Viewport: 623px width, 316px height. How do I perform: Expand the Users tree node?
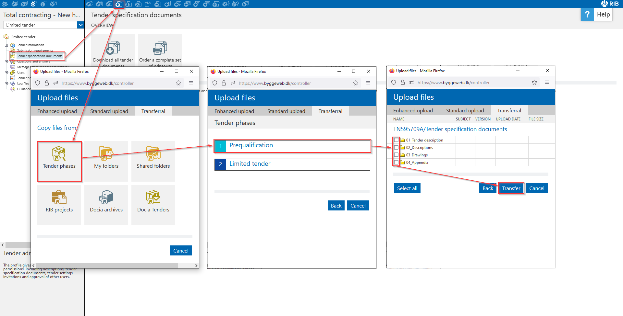6,73
